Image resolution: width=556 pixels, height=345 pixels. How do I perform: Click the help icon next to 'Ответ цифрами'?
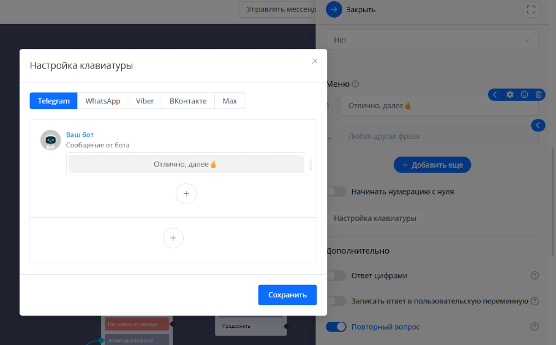(x=535, y=276)
